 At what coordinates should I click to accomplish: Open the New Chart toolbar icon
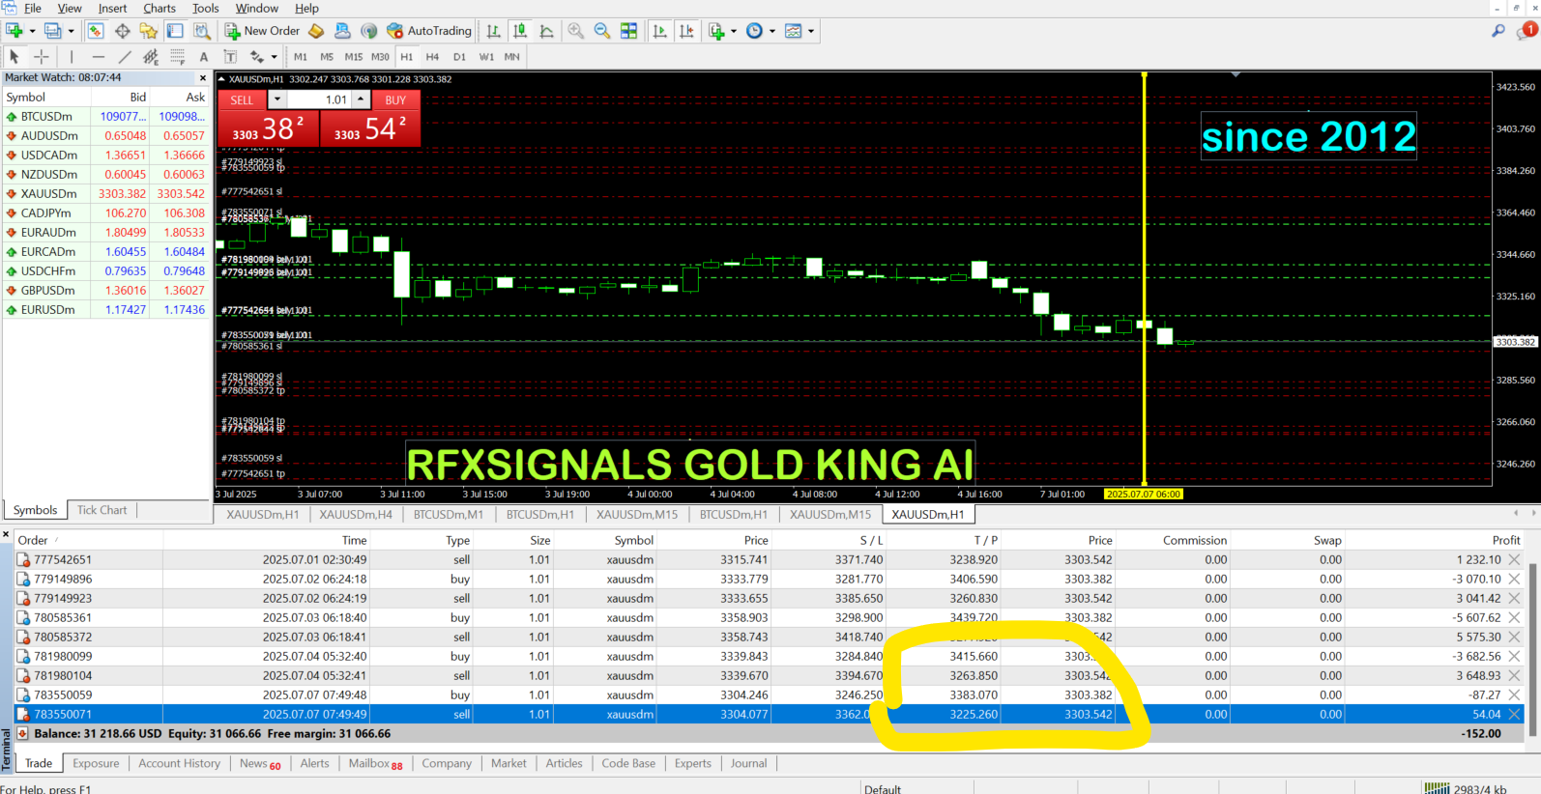[x=15, y=31]
